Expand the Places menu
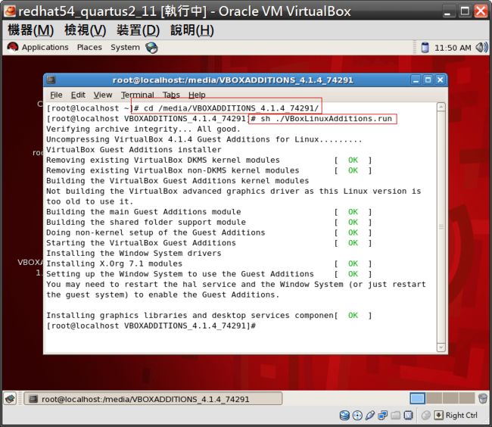492x427 pixels. click(x=89, y=47)
